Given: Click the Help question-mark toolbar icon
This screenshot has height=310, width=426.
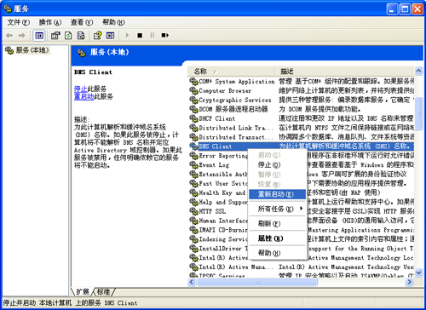Looking at the screenshot, I should coord(98,36).
